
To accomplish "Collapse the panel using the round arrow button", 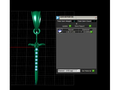I will [x=76, y=24].
